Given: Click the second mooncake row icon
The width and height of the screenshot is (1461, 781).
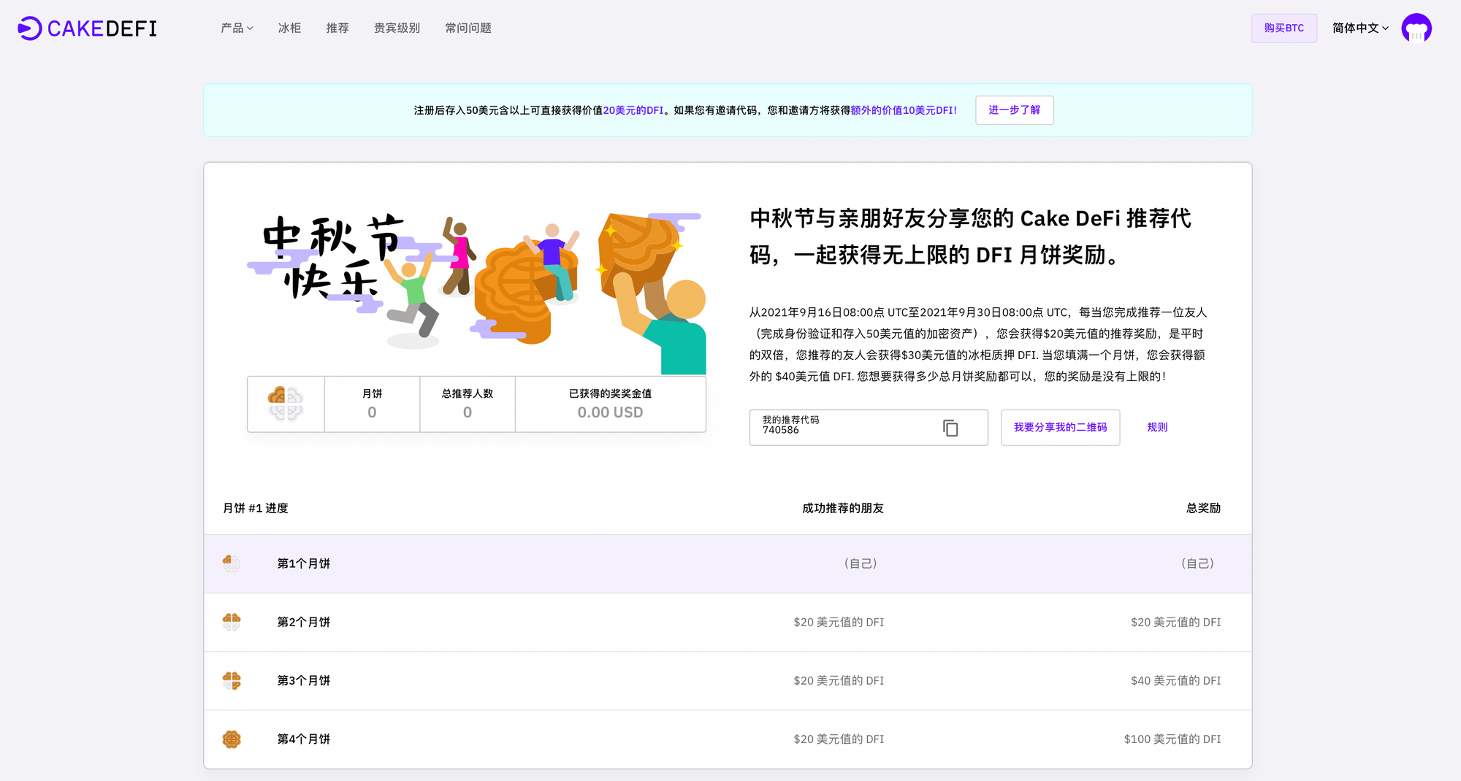Looking at the screenshot, I should point(232,622).
